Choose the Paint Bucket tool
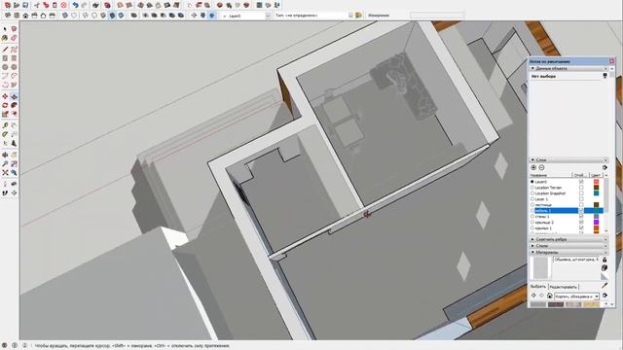Screen dimensions: 623x350 click(5, 38)
